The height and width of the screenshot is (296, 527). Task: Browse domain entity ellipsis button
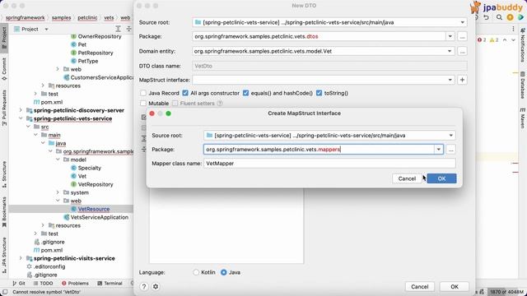click(462, 51)
